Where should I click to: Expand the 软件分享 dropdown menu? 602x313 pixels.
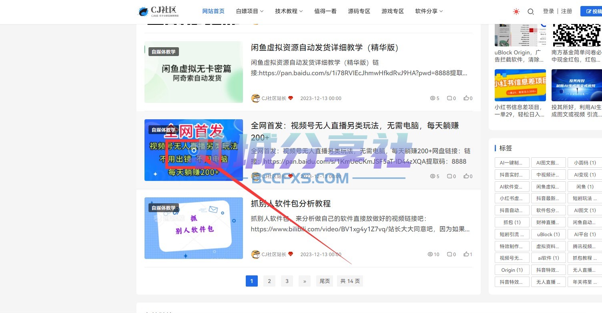coord(429,11)
